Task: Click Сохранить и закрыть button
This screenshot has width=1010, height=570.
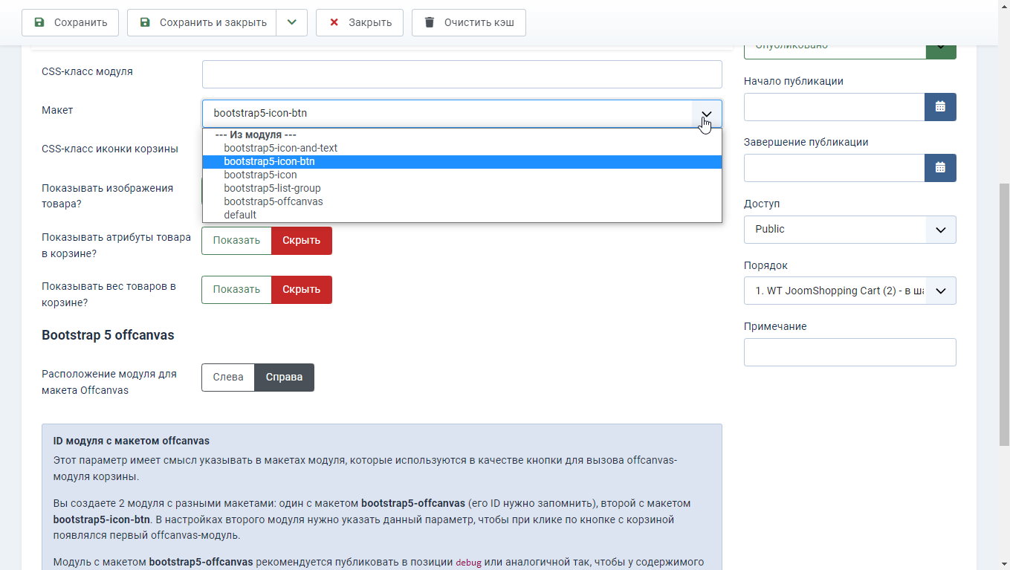Action: [x=201, y=22]
